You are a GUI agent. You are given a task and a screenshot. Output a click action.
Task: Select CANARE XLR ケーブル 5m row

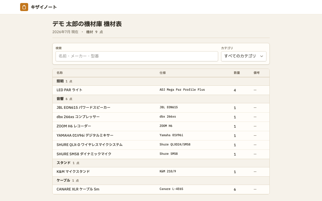(161, 189)
